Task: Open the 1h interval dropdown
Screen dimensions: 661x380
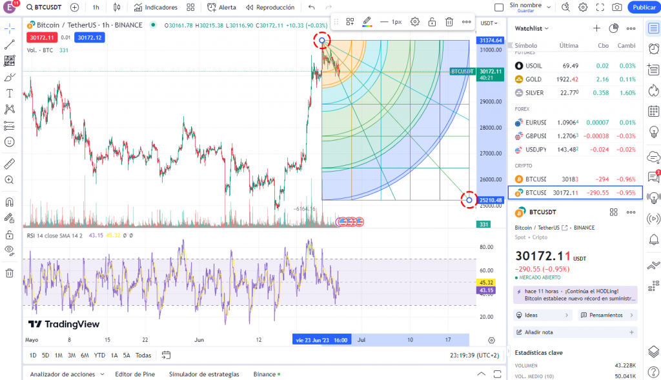Action: point(96,7)
